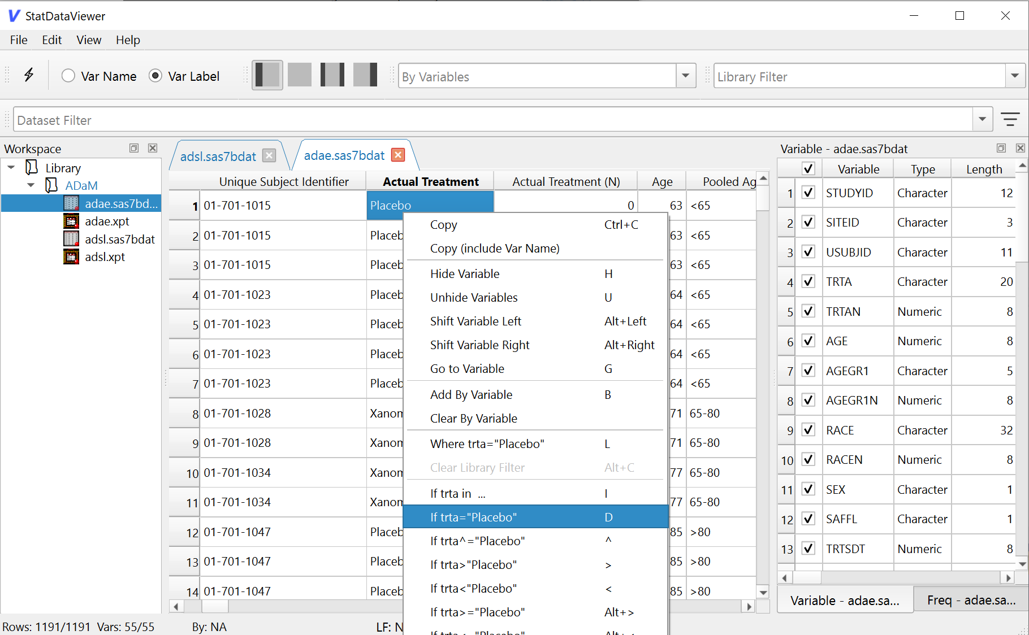Click the lightning bolt run icon
This screenshot has width=1029, height=635.
pos(29,75)
